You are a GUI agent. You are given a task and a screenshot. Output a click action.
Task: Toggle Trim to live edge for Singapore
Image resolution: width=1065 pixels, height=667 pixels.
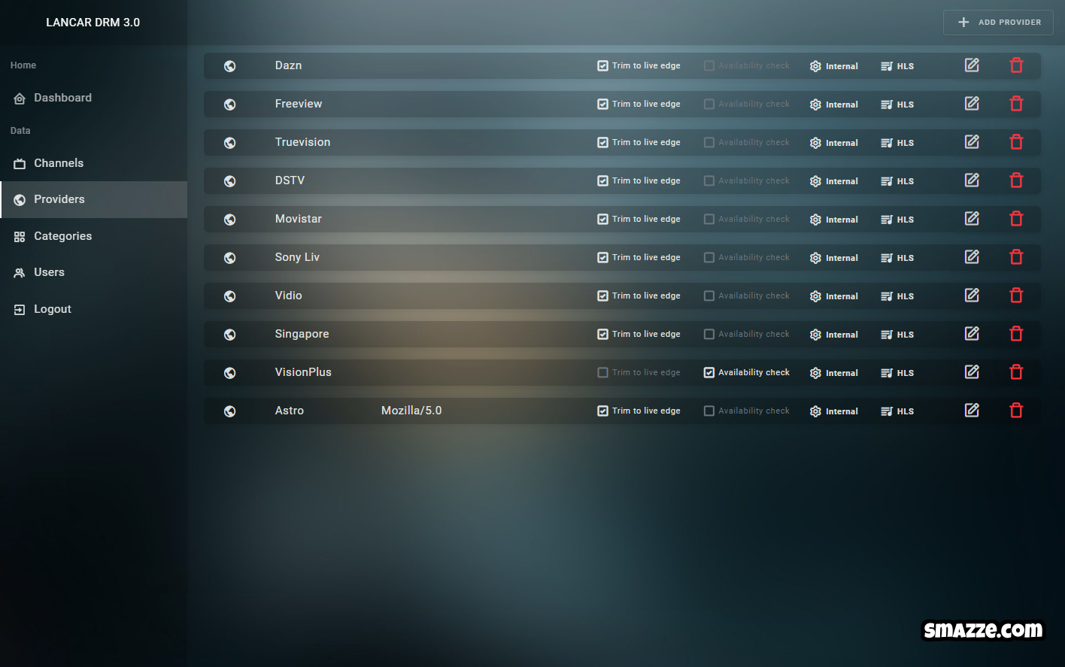tap(602, 334)
